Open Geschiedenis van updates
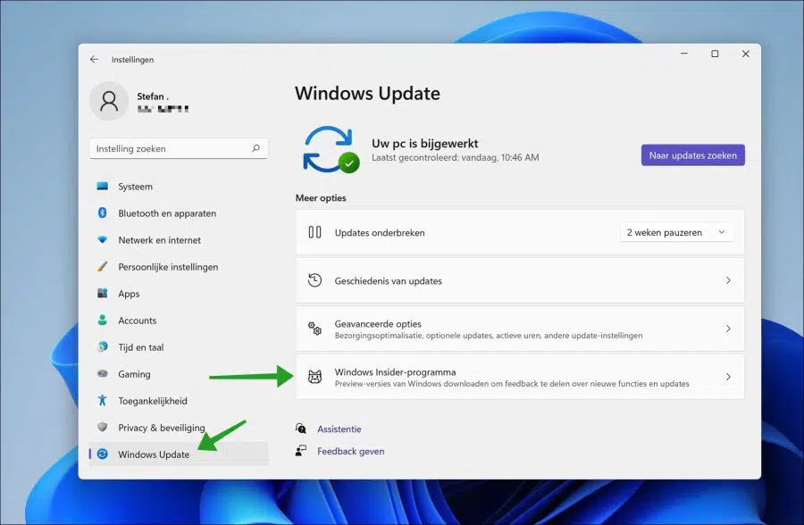The width and height of the screenshot is (804, 525). [520, 280]
